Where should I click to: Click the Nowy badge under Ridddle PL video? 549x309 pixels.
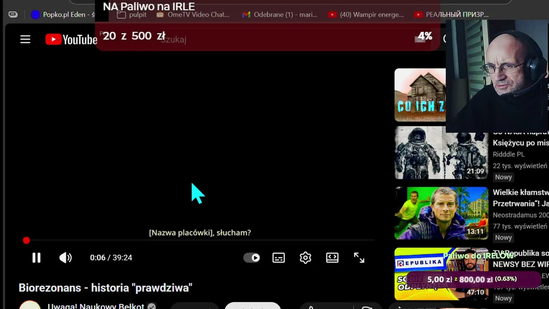504,177
